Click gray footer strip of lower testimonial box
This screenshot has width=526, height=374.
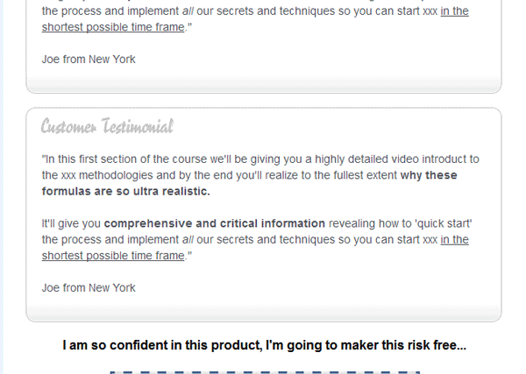[x=264, y=314]
